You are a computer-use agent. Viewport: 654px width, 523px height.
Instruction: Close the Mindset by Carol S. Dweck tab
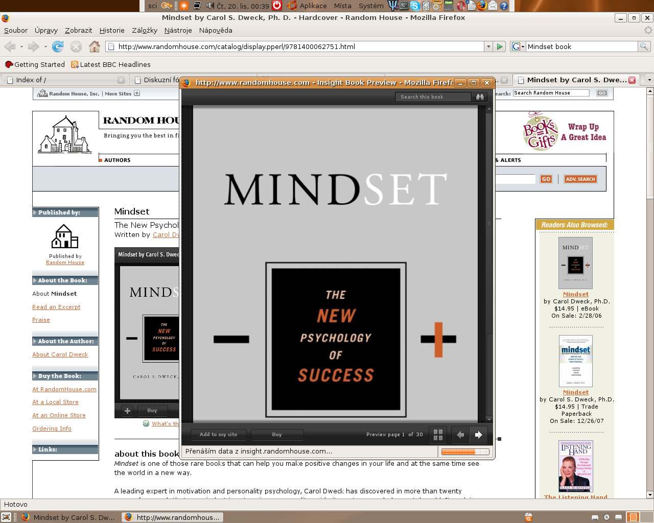point(632,80)
